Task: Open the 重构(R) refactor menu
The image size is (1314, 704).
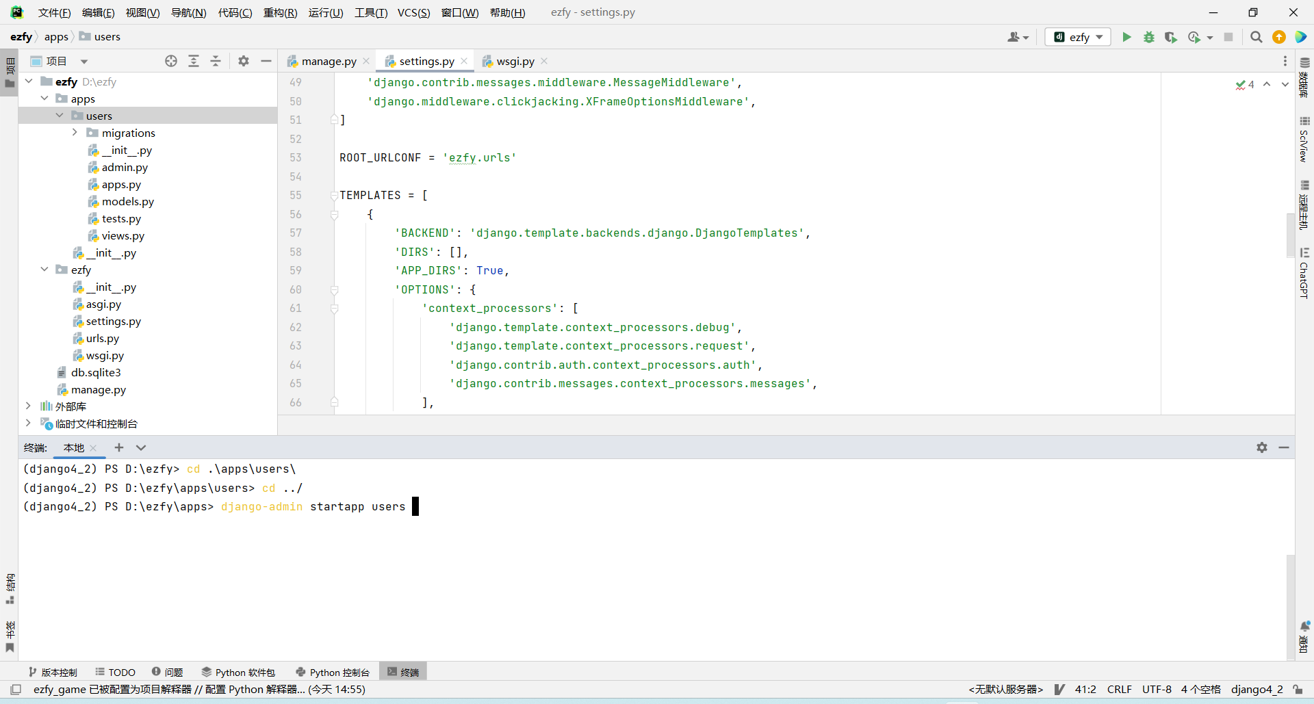Action: coord(280,12)
